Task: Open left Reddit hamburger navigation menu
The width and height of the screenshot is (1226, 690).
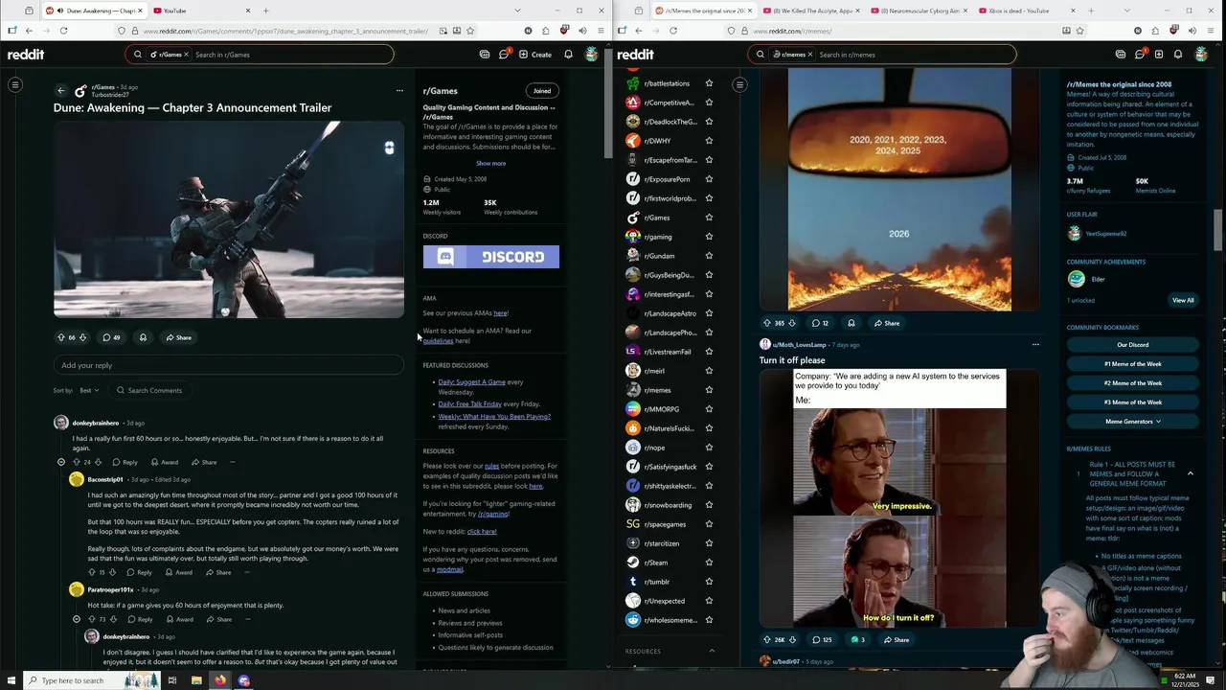Action: 15,85
